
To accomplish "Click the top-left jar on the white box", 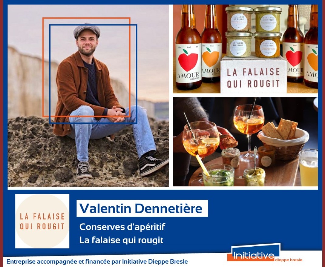I will click(x=239, y=19).
